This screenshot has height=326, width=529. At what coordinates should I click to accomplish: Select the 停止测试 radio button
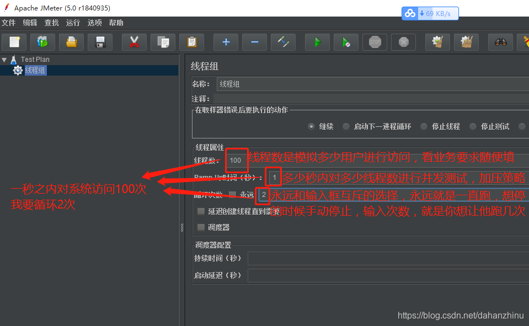point(473,126)
